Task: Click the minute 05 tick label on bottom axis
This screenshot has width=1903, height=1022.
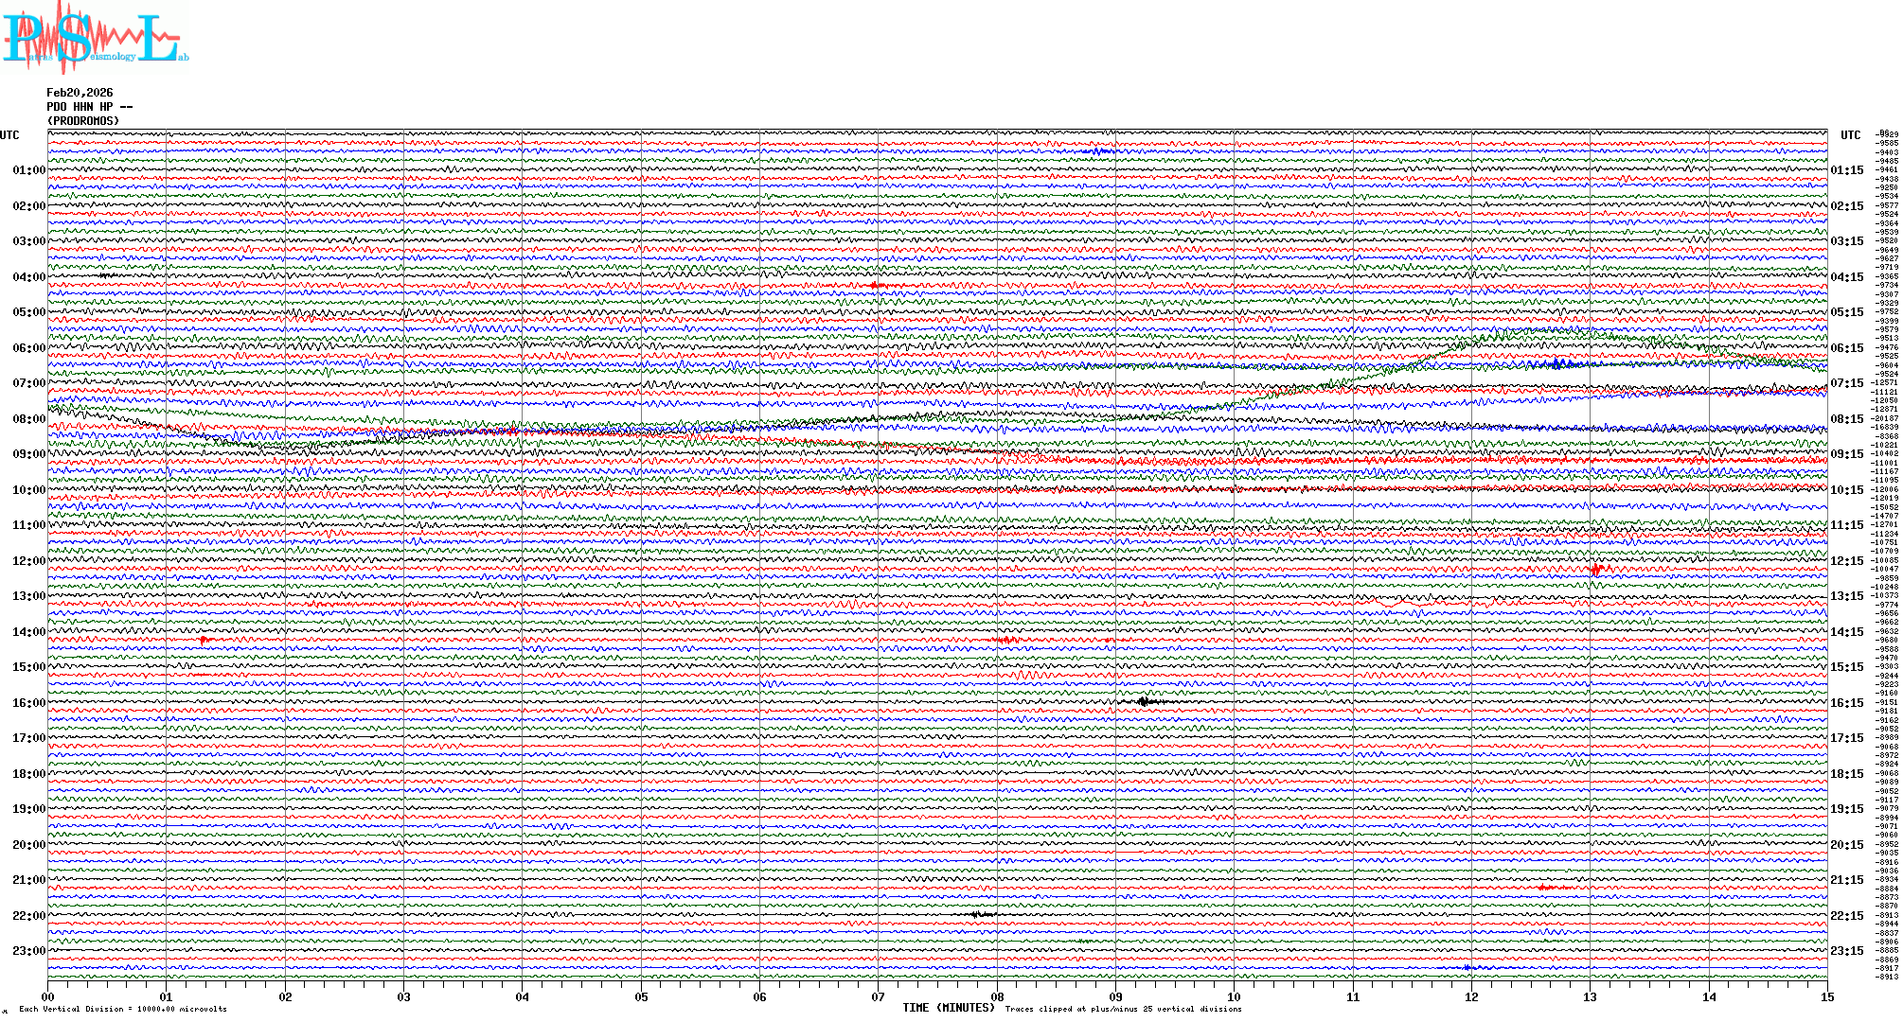Action: 641,997
